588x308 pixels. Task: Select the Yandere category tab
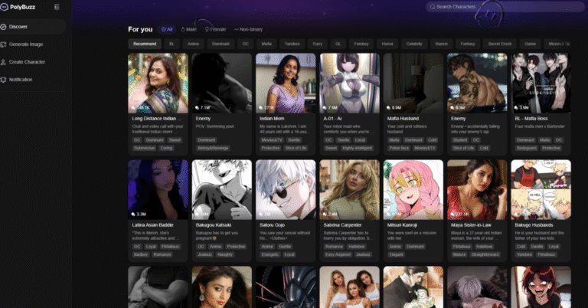292,44
